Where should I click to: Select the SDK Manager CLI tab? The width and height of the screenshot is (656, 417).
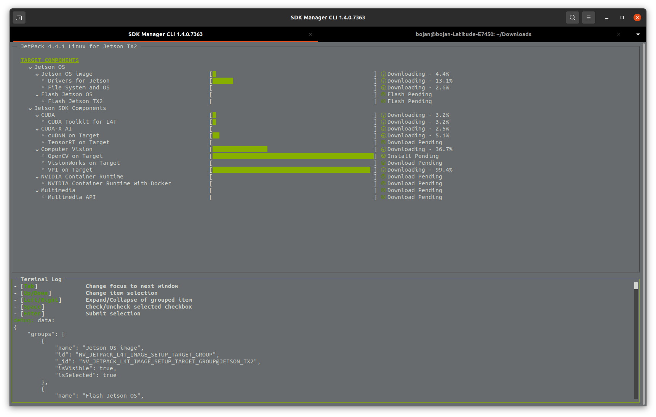pos(165,34)
